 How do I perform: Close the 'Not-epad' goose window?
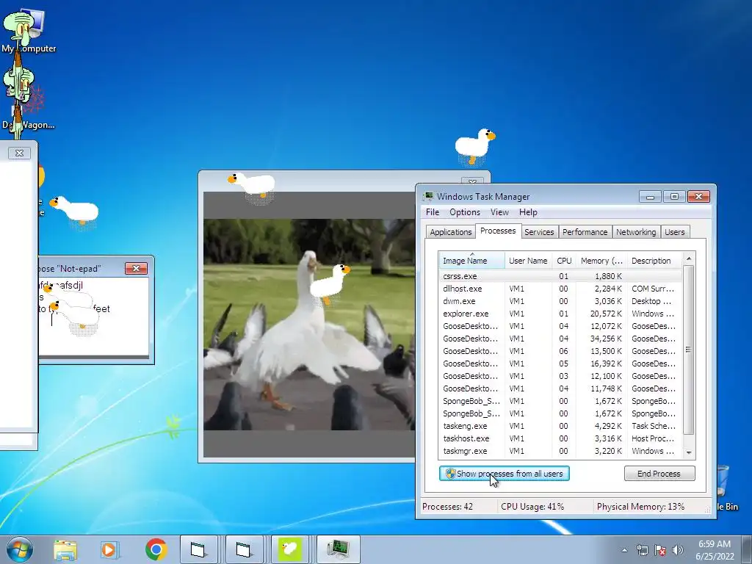pyautogui.click(x=136, y=269)
